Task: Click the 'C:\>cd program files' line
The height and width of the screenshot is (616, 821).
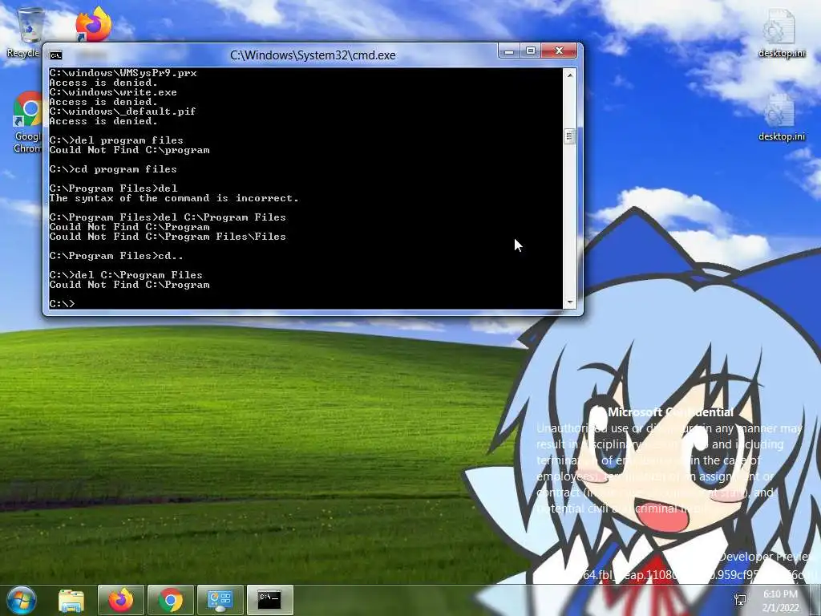Action: pos(113,169)
